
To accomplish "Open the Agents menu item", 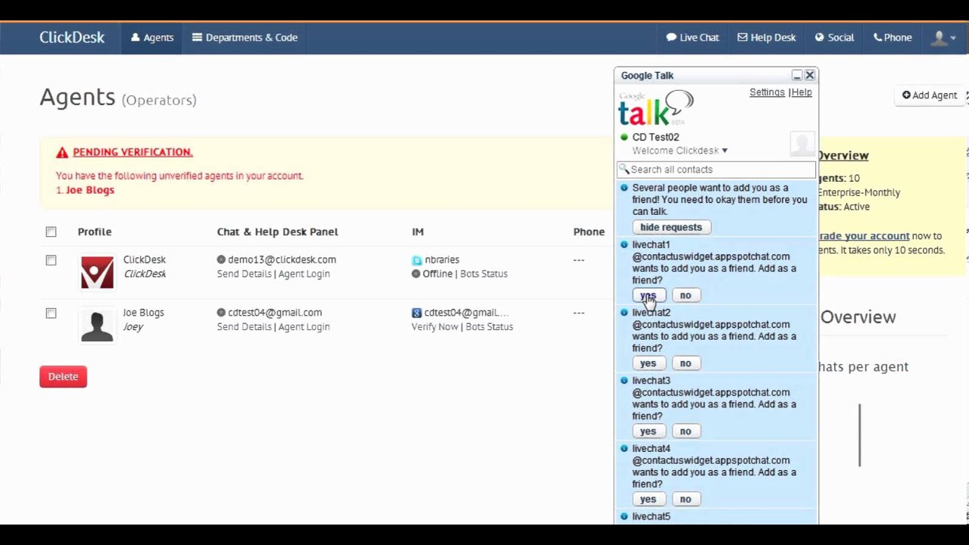I will click(152, 37).
